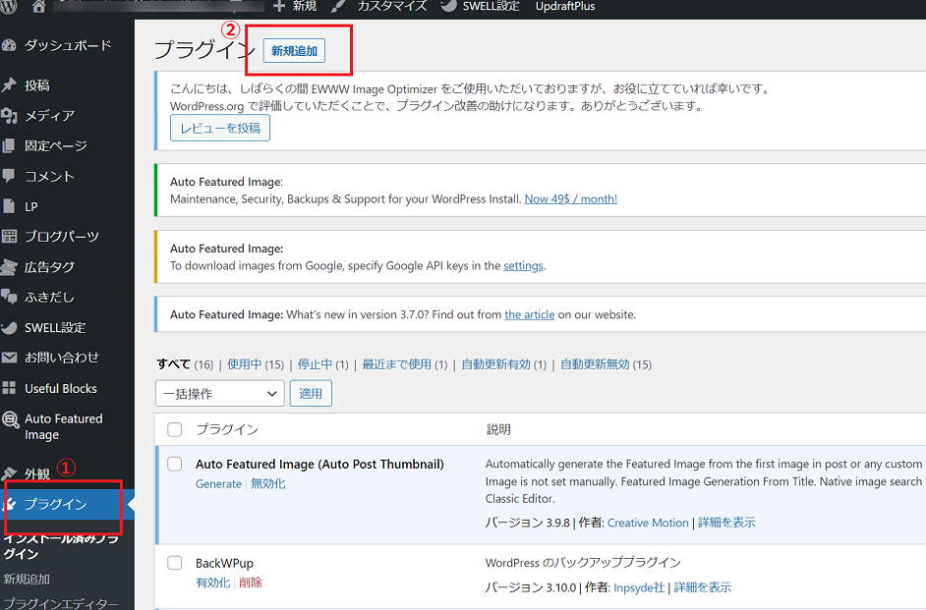The width and height of the screenshot is (926, 610).
Task: Click the SWELL設定 icon in the sidebar
Action: click(x=9, y=328)
